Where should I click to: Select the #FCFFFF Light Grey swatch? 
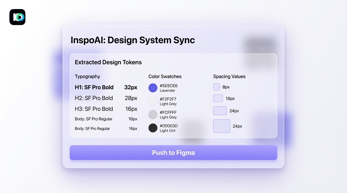point(153,114)
